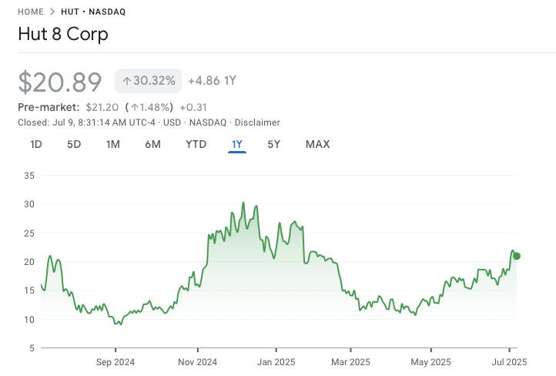The height and width of the screenshot is (376, 556).
Task: Click the 20 y-axis label
Action: click(29, 262)
